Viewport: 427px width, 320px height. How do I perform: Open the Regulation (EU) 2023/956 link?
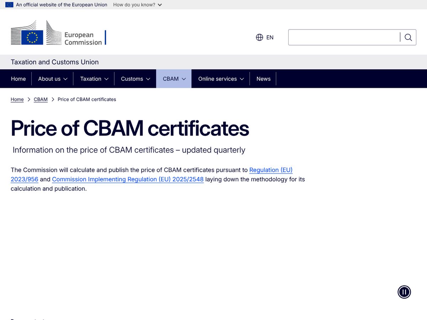[271, 170]
